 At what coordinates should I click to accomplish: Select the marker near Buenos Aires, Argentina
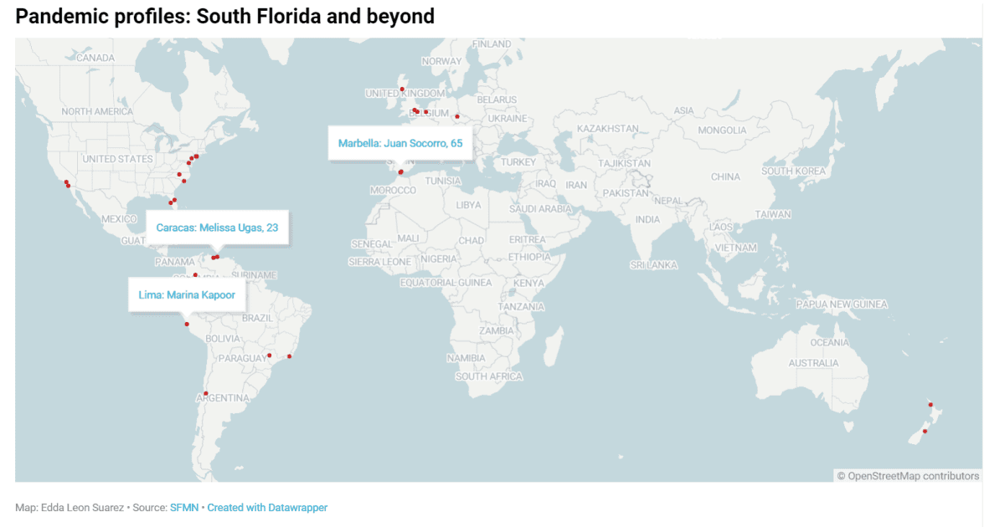[205, 391]
